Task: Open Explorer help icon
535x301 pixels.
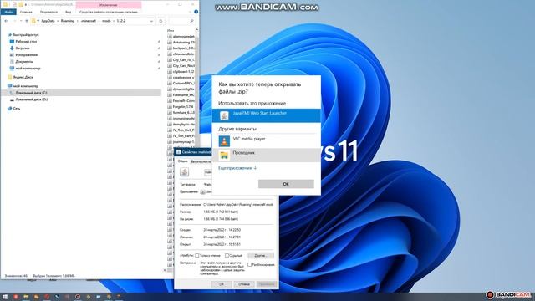Action: coord(196,12)
